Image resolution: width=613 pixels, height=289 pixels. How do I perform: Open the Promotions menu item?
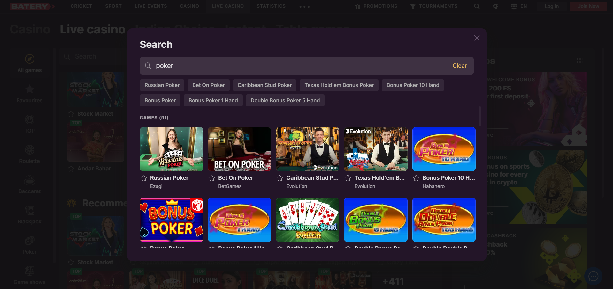[x=376, y=6]
